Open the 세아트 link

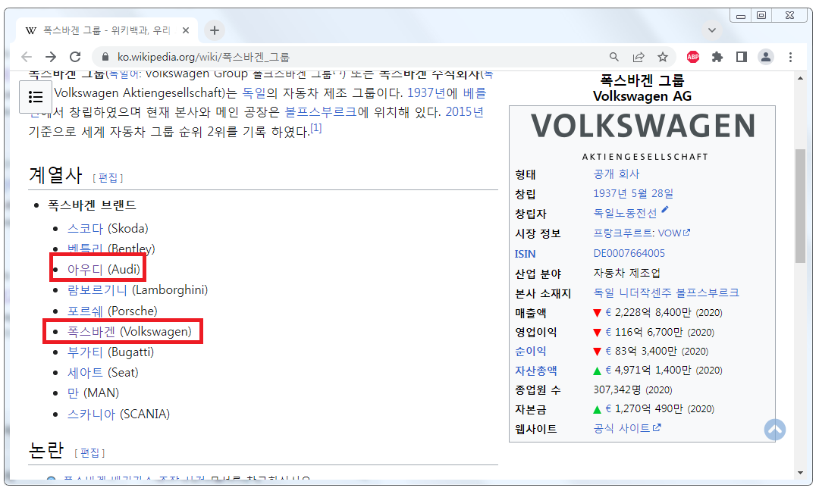point(85,373)
